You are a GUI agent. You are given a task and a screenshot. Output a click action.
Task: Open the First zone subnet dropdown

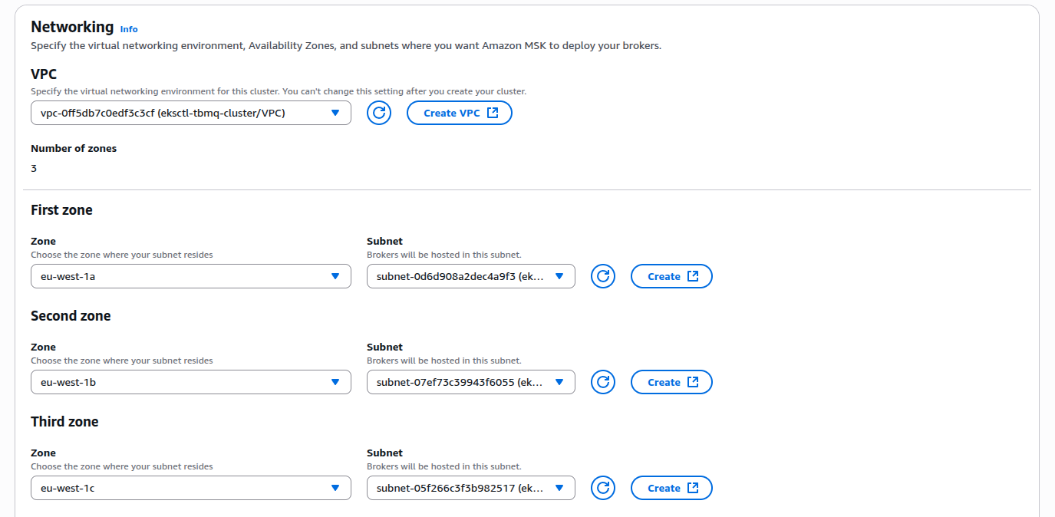[470, 276]
